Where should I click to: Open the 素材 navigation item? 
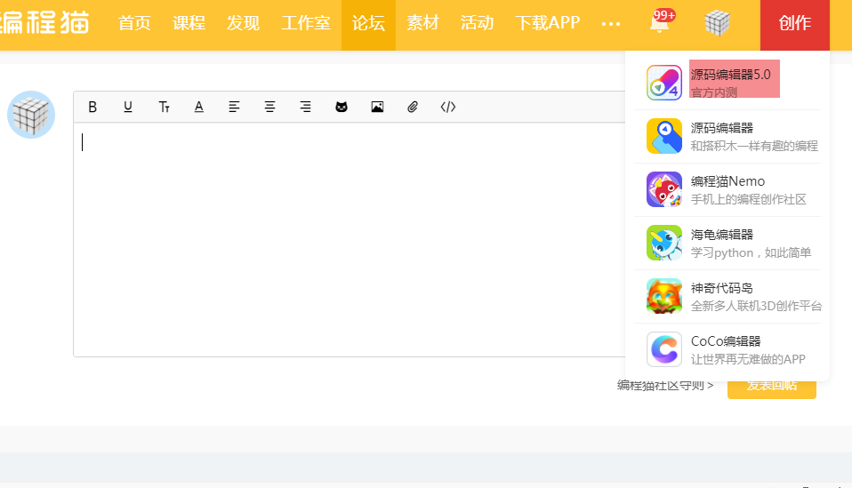coord(422,23)
